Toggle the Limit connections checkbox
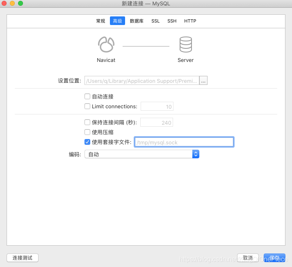The image size is (292, 267). coord(87,106)
